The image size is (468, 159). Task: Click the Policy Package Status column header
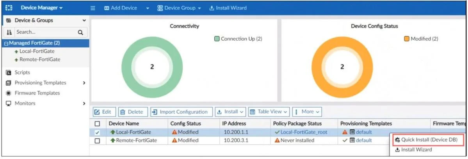297,124
